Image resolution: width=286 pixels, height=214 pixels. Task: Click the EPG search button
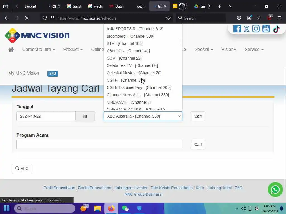point(22,169)
